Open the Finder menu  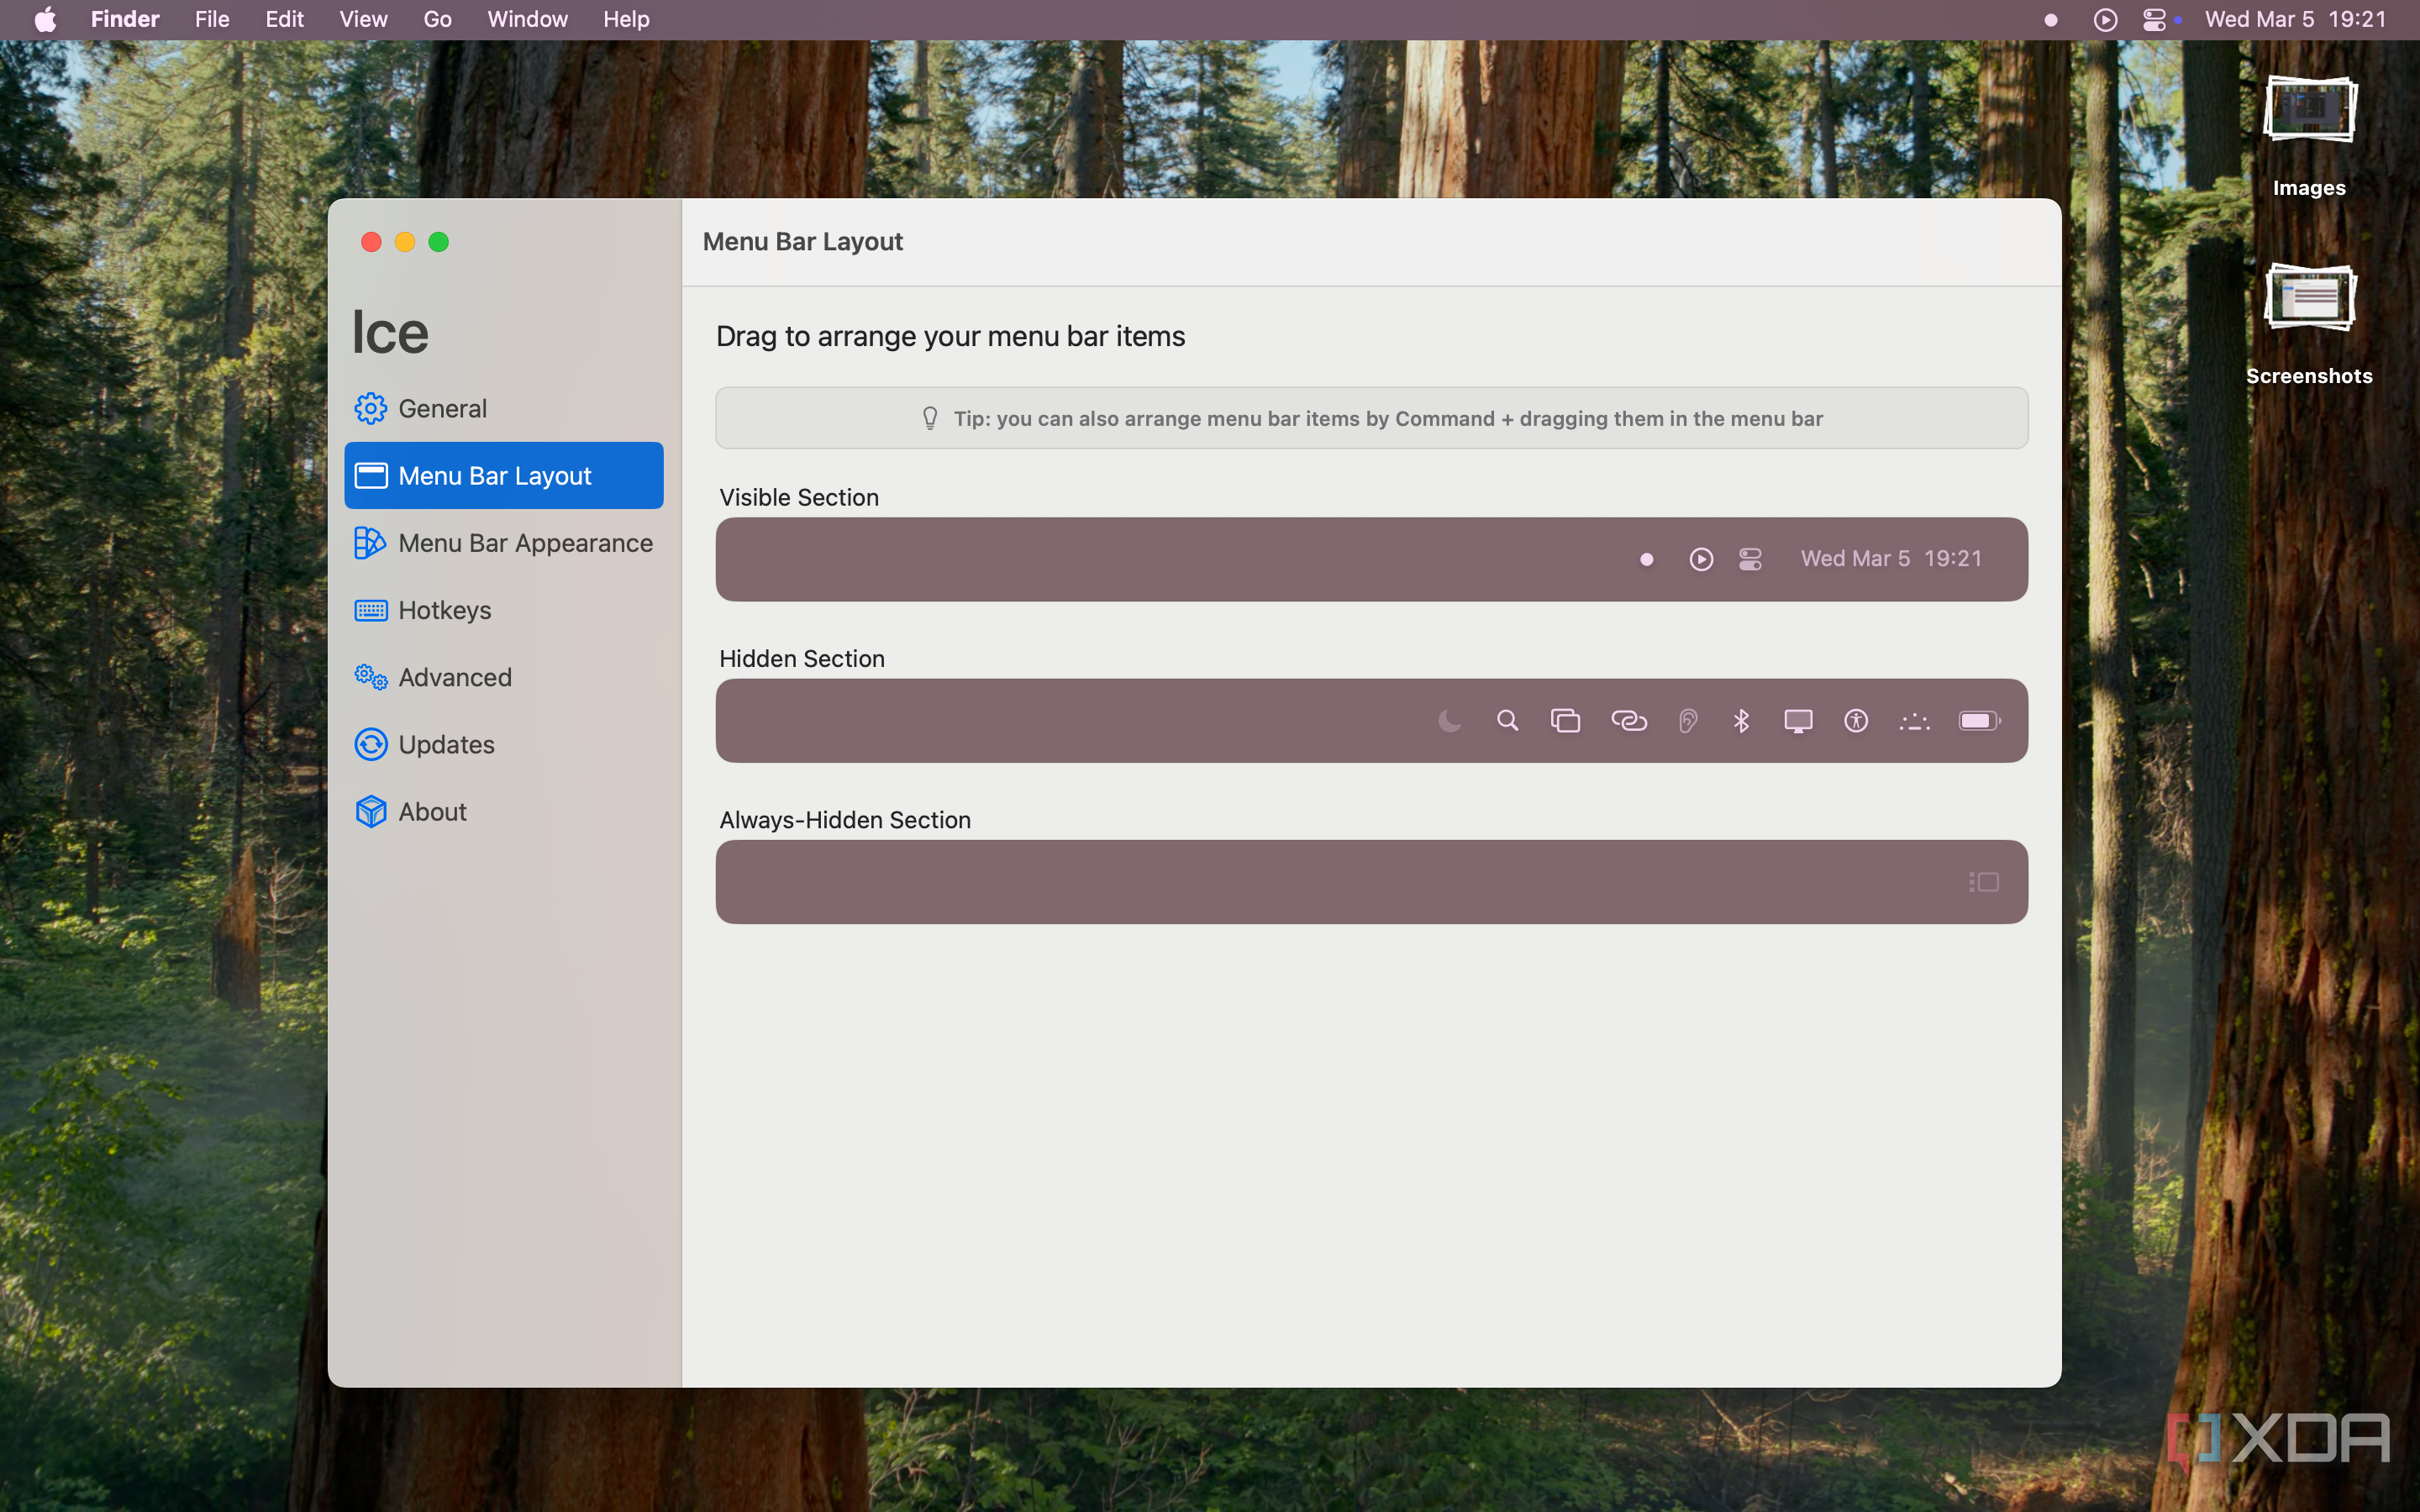[x=125, y=19]
